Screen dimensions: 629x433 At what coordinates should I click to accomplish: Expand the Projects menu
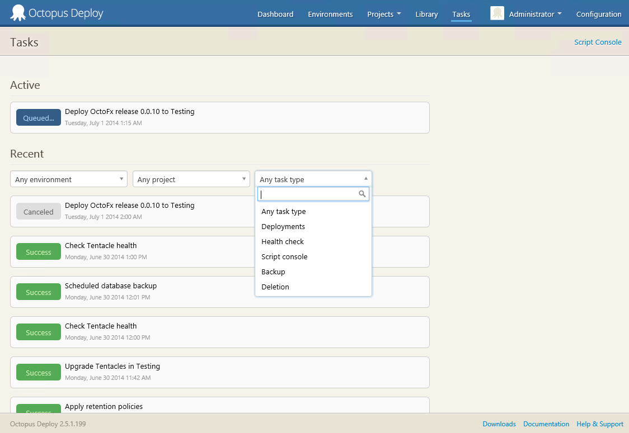coord(384,13)
